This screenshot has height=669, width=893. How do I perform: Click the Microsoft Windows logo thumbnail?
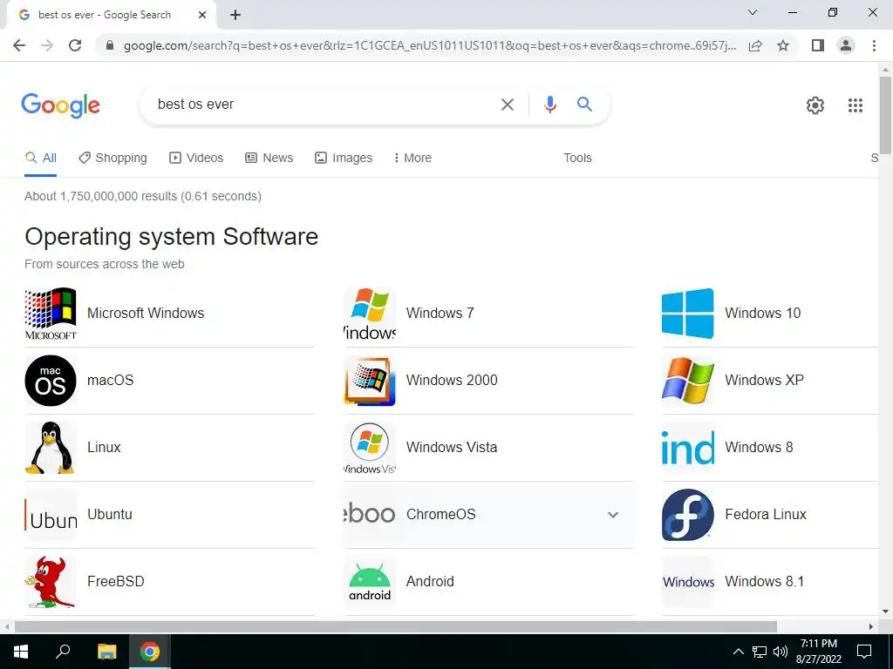tap(50, 314)
